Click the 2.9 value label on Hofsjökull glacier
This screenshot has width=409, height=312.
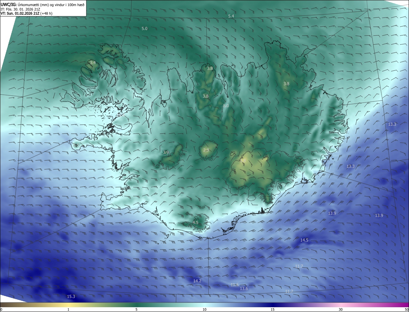coord(206,150)
